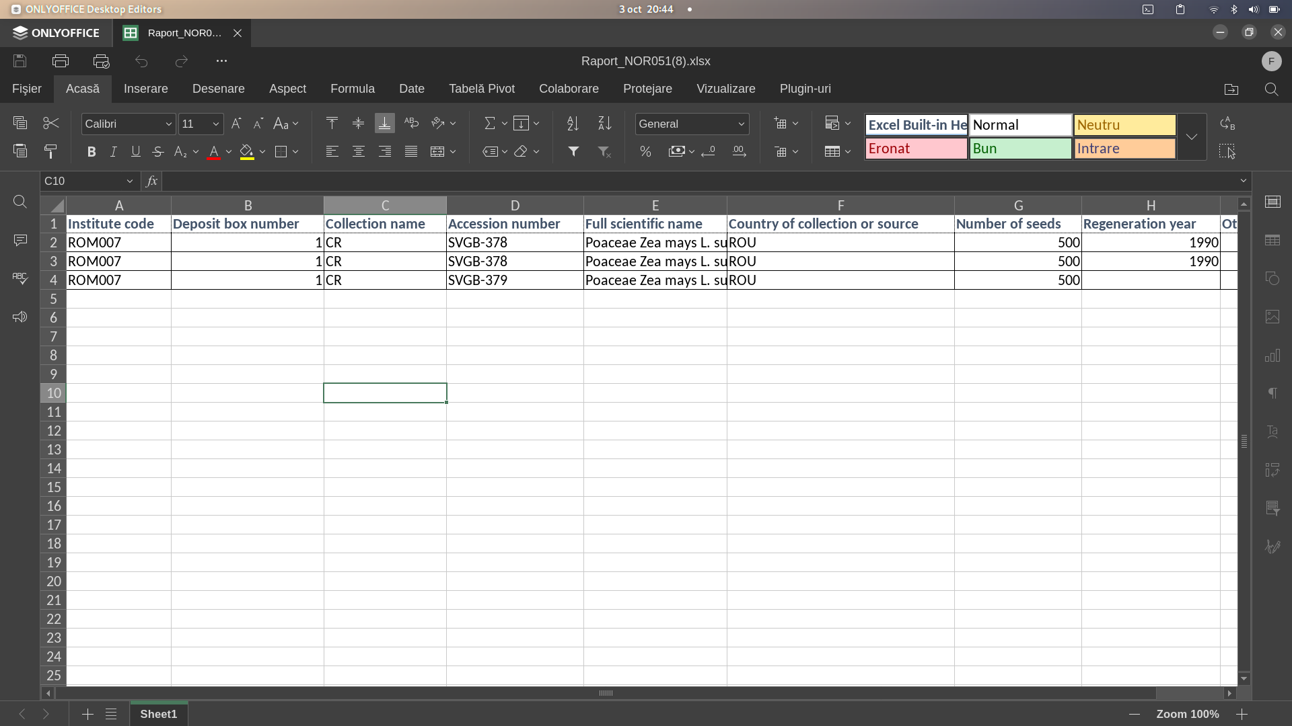This screenshot has height=726, width=1292.
Task: Open the summation function dropdown arrow
Action: 504,124
